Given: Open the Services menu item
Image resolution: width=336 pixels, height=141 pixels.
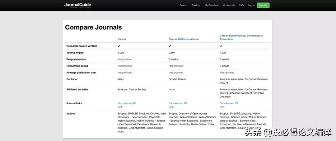Looking at the screenshot, I should [196, 5].
